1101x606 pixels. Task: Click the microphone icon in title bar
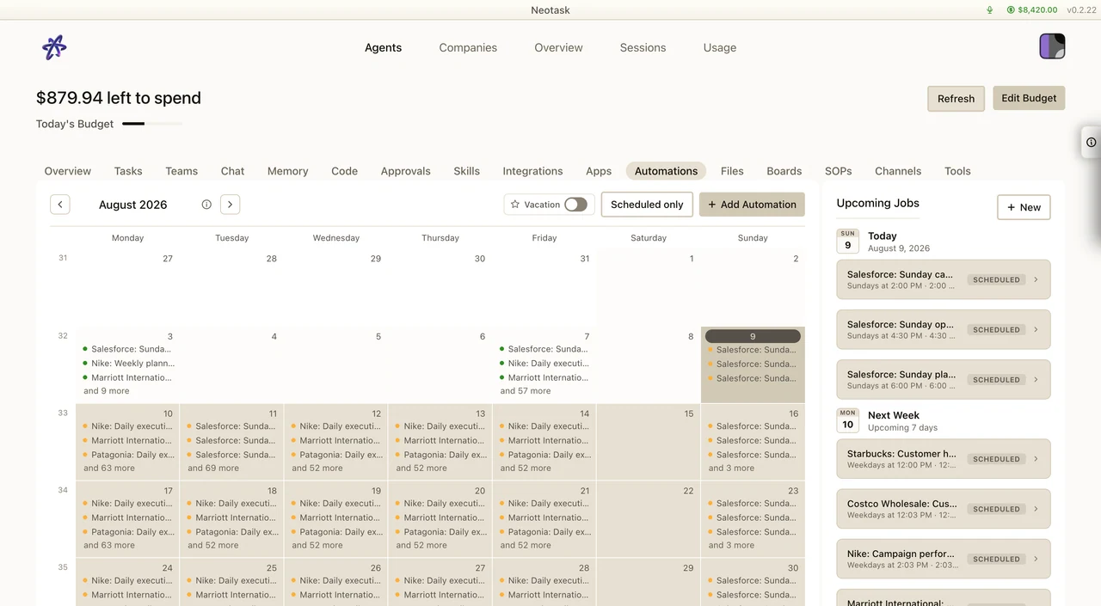coord(990,10)
